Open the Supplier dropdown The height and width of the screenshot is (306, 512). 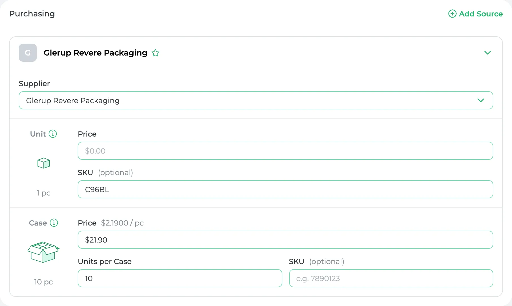(x=256, y=100)
